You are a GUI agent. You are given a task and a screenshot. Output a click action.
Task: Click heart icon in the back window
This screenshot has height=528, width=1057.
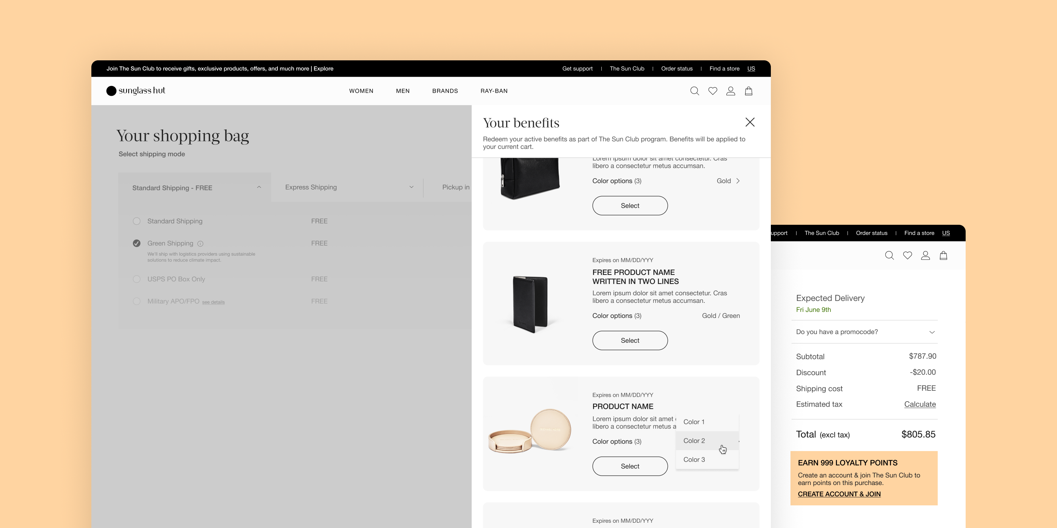(908, 255)
